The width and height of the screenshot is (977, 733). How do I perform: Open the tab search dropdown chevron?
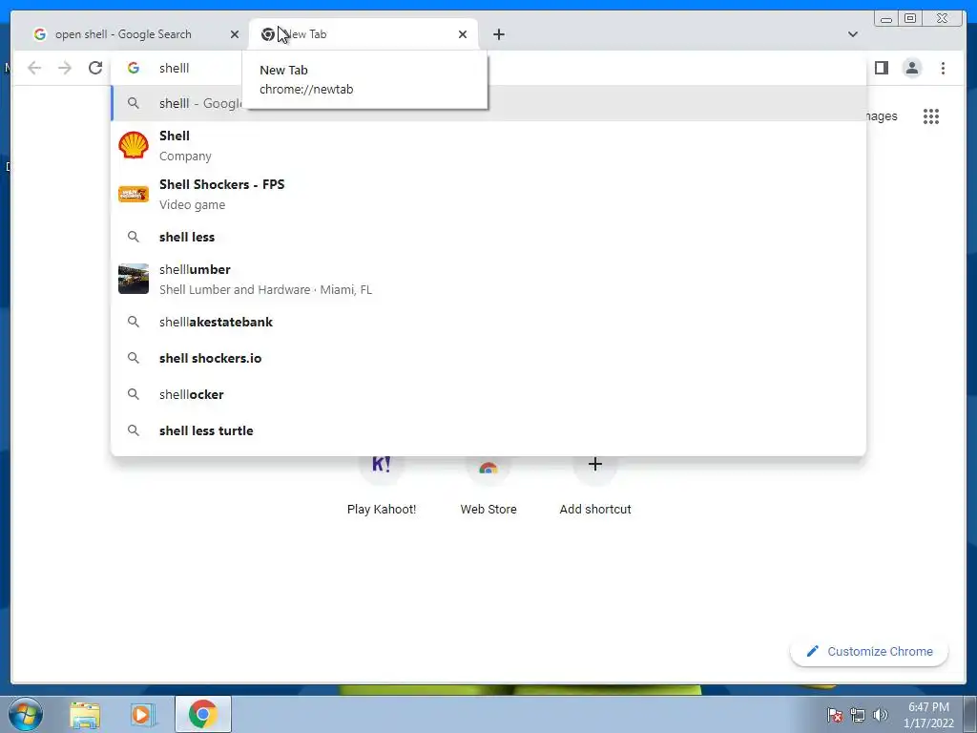[853, 34]
